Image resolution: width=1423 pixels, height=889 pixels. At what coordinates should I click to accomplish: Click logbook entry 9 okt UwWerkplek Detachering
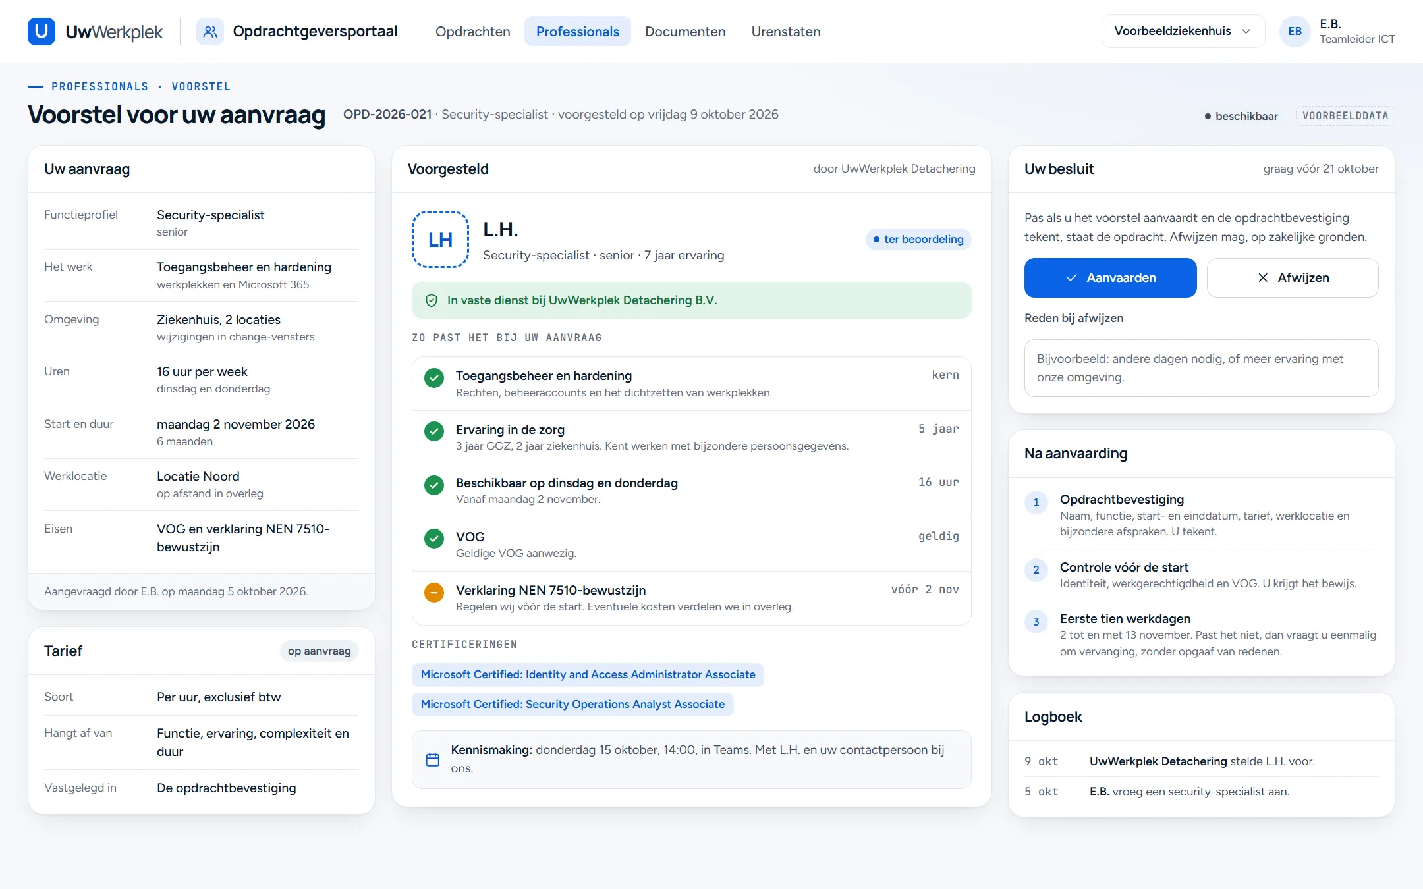click(1202, 761)
